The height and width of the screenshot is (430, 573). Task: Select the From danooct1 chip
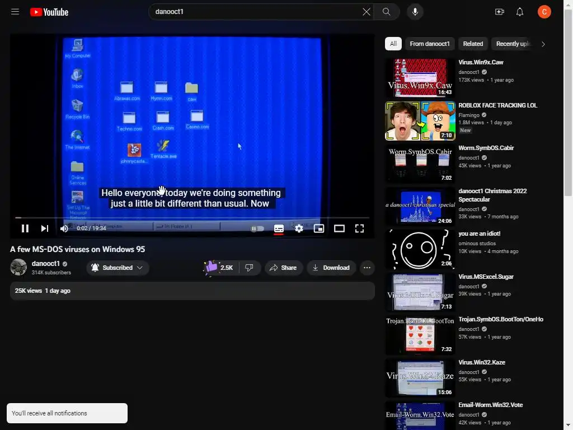pyautogui.click(x=430, y=44)
